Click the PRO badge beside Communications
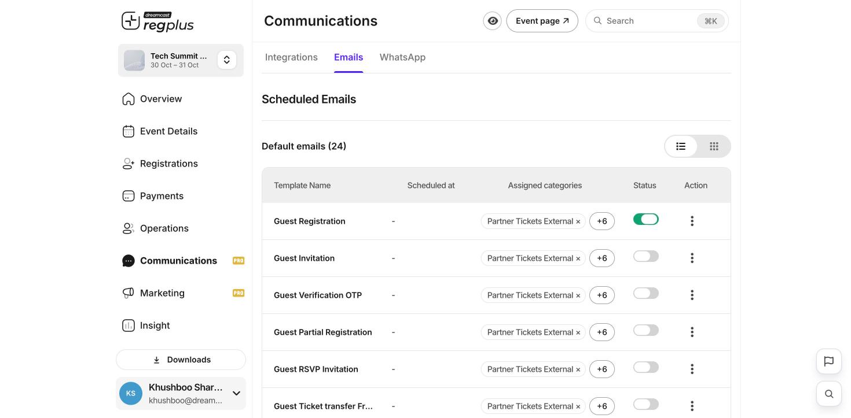This screenshot has width=851, height=418. tap(239, 261)
